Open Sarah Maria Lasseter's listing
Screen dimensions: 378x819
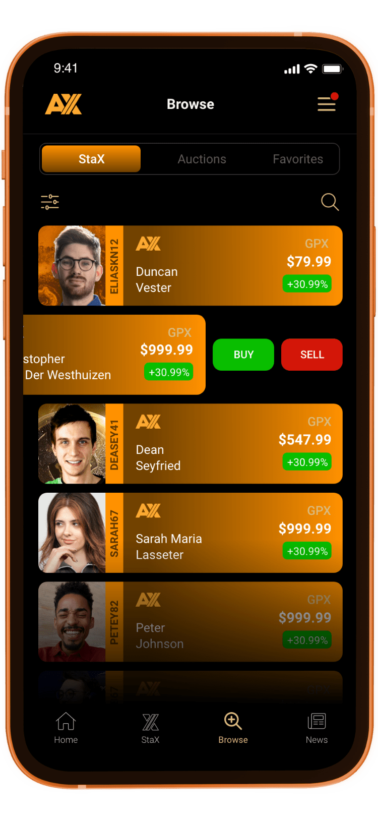pyautogui.click(x=191, y=533)
